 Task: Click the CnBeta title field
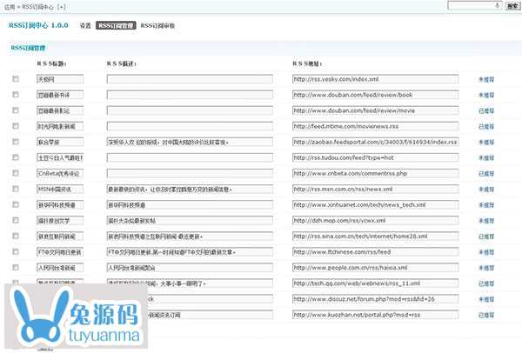tap(60, 173)
